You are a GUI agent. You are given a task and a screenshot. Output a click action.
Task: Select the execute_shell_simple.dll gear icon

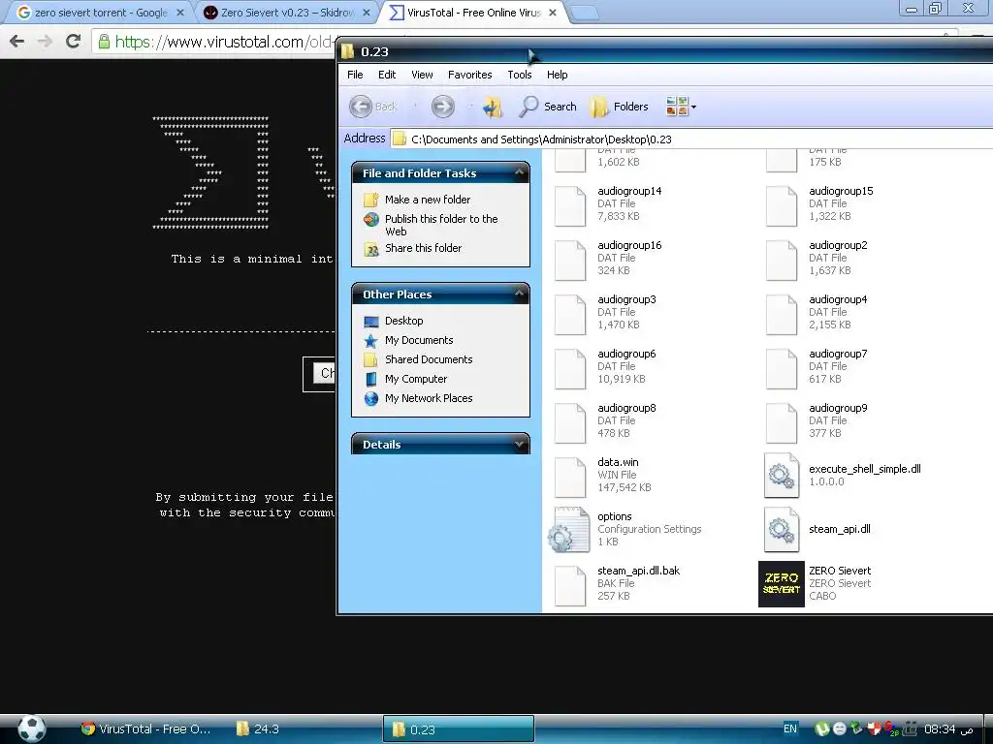coord(782,475)
